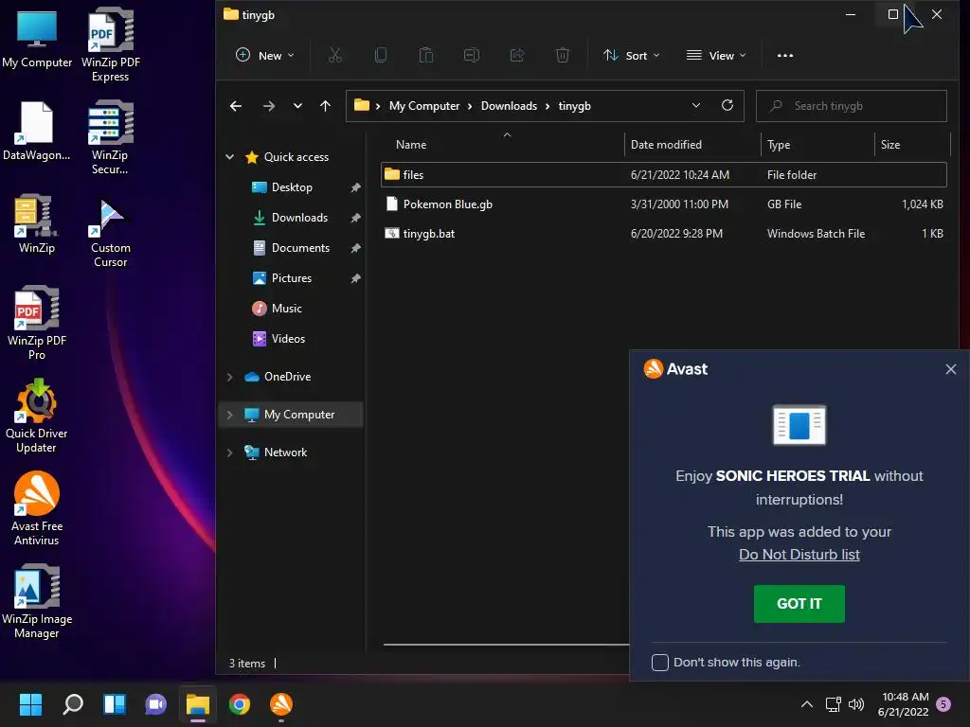Open Custom Cursor desktop shortcut
The height and width of the screenshot is (727, 970).
pos(110,233)
